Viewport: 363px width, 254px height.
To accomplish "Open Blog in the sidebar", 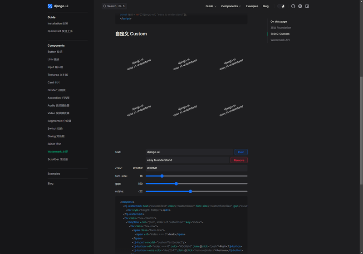I will 50,183.
